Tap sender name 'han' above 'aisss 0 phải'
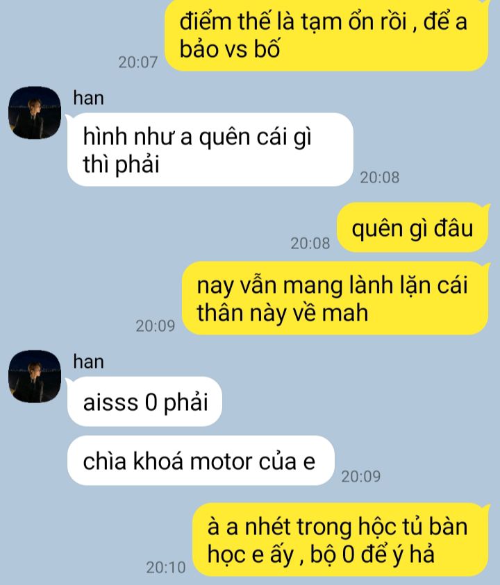The image size is (500, 585). 88,362
